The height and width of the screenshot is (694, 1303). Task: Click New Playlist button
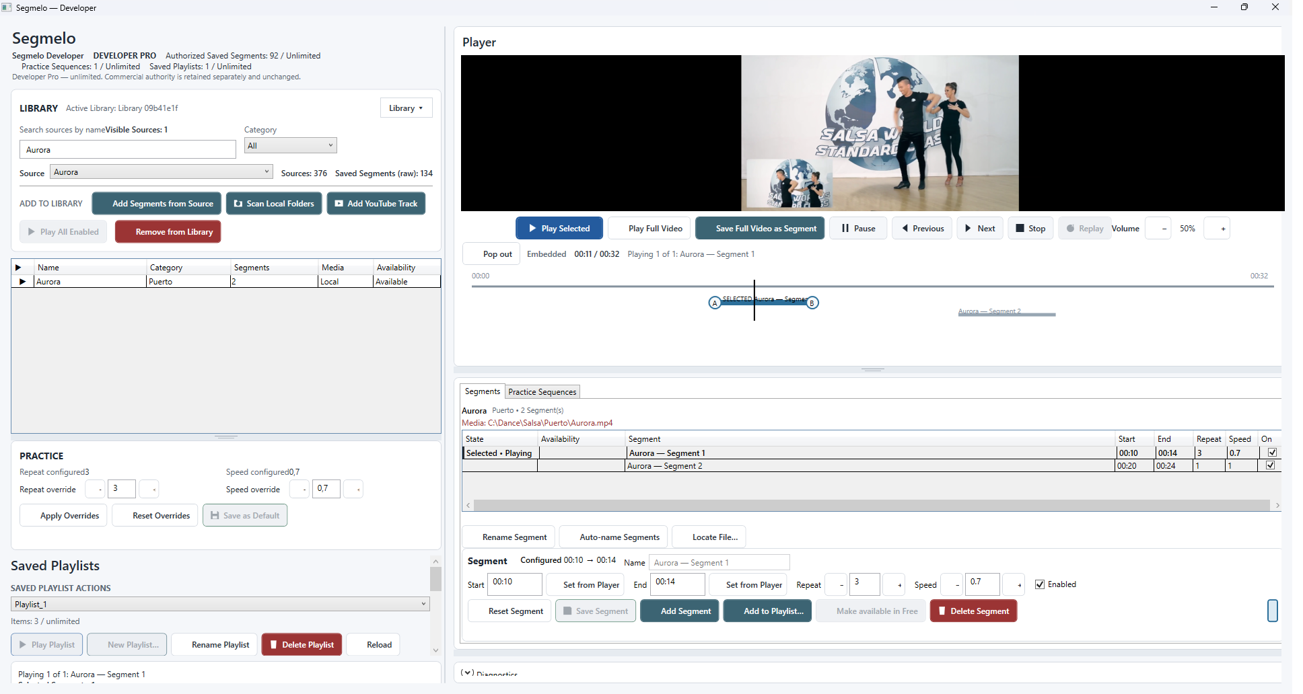tap(127, 645)
